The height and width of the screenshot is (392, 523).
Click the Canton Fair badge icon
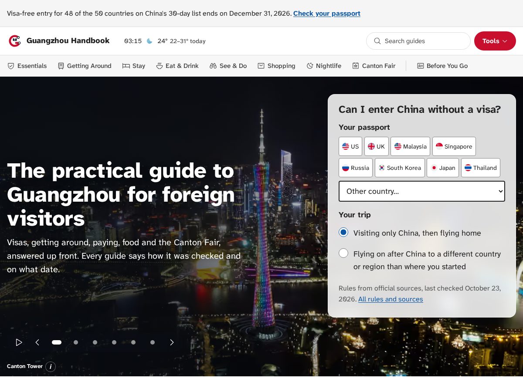356,66
